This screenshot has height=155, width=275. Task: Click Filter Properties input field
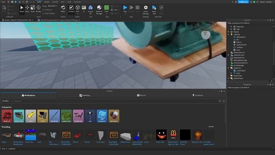[x=250, y=87]
